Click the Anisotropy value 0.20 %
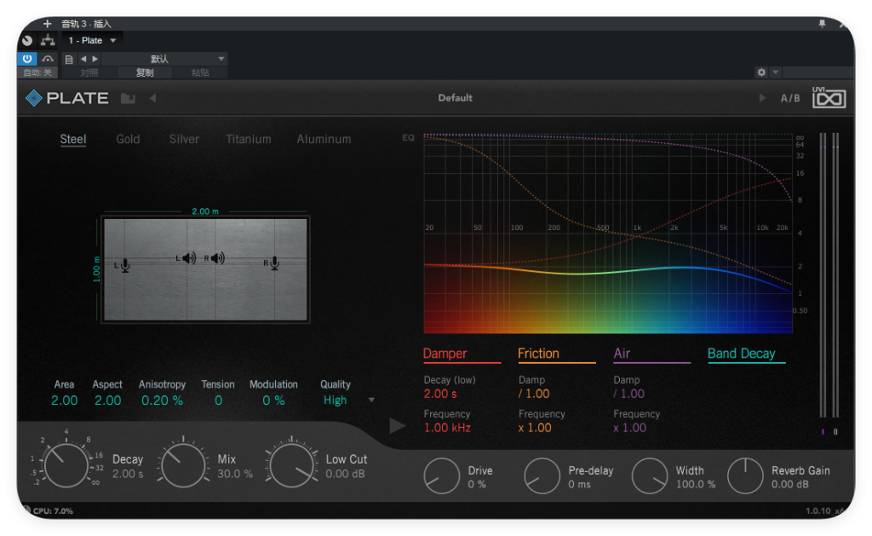The image size is (872, 536). 162,401
